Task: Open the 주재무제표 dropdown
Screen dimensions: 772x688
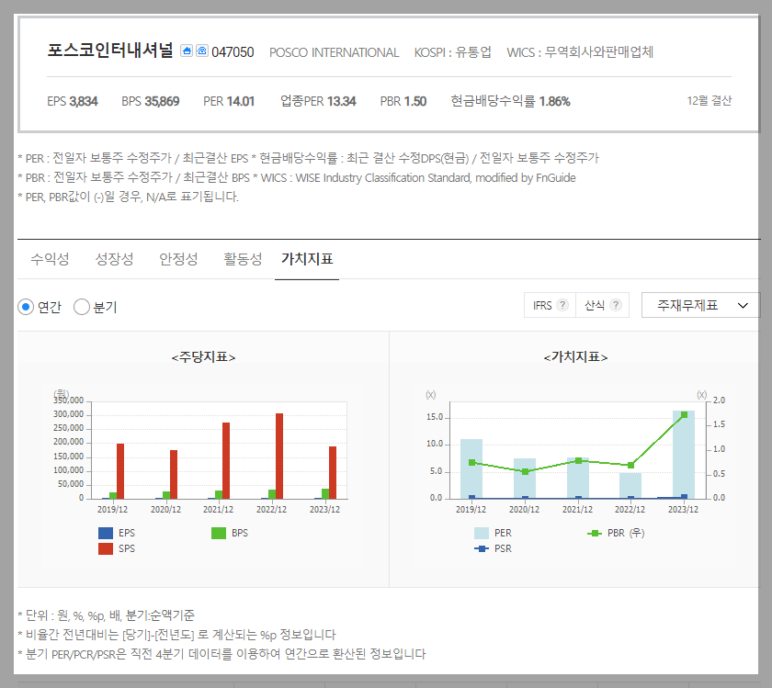Action: (x=700, y=305)
